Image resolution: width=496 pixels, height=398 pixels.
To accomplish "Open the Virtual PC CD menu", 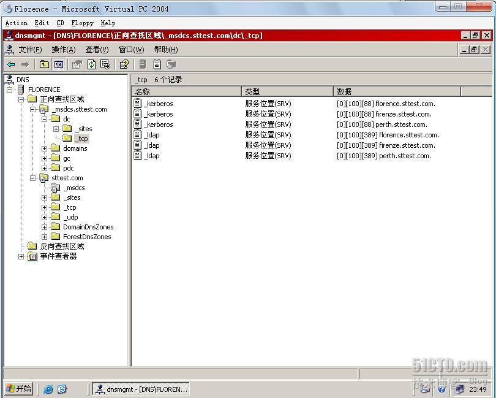I will coord(60,23).
